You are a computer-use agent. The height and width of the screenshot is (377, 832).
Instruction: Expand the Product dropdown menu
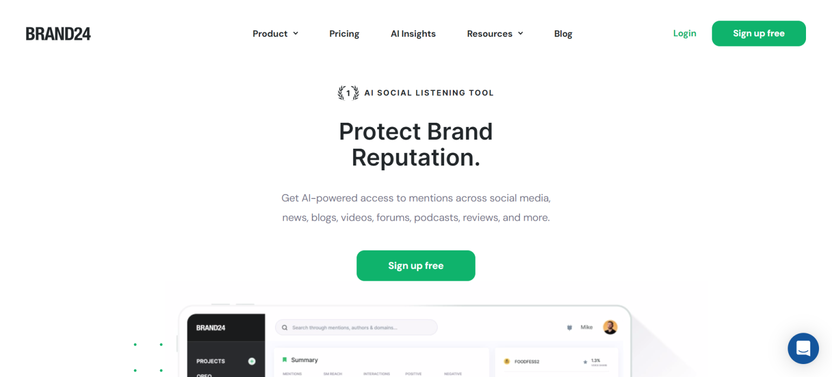pyautogui.click(x=275, y=34)
